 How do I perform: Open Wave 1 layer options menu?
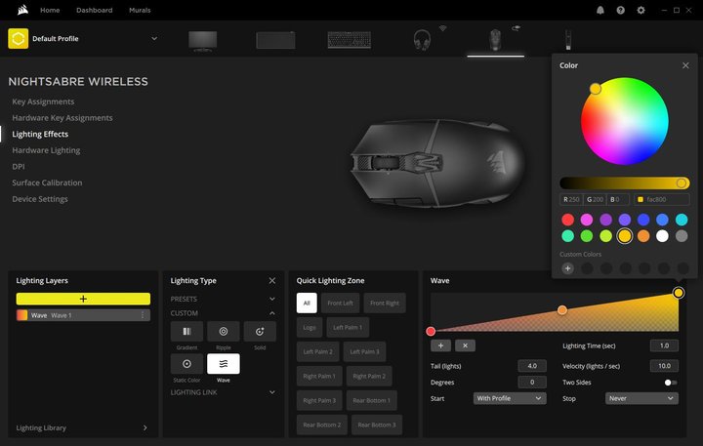click(x=143, y=315)
